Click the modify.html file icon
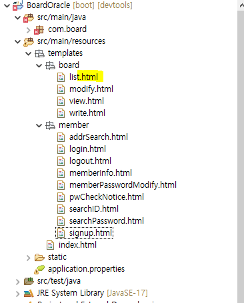The width and height of the screenshot is (244, 303). [x=61, y=89]
